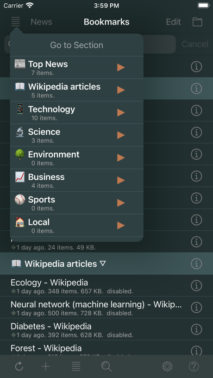
Task: Tap Wikipedia articles section header text
Action: pyautogui.click(x=61, y=264)
